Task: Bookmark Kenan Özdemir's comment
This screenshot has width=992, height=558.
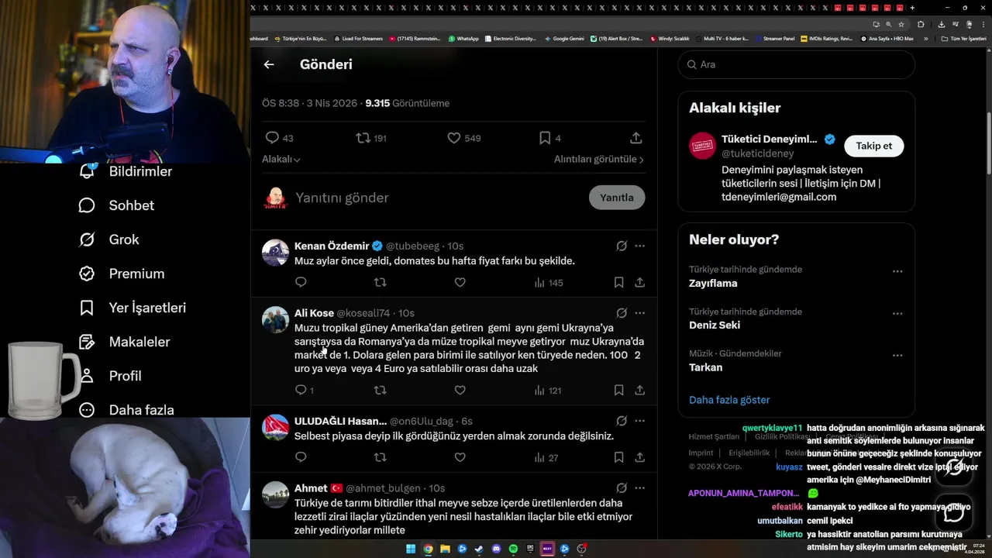Action: pyautogui.click(x=618, y=283)
